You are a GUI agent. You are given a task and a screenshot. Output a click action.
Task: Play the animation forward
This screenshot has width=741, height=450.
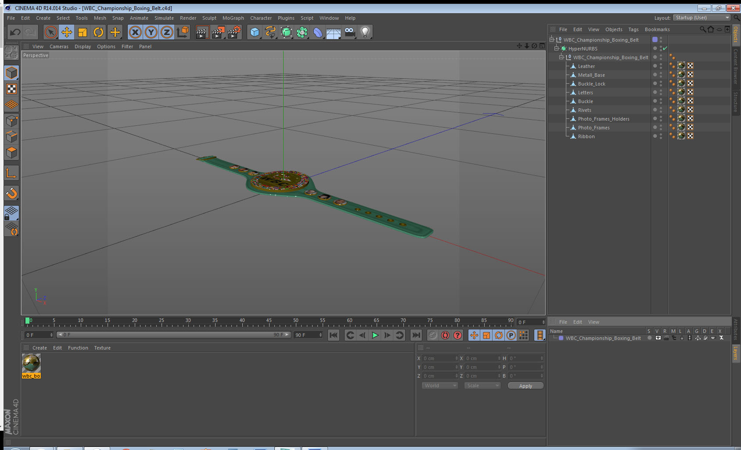click(x=375, y=335)
